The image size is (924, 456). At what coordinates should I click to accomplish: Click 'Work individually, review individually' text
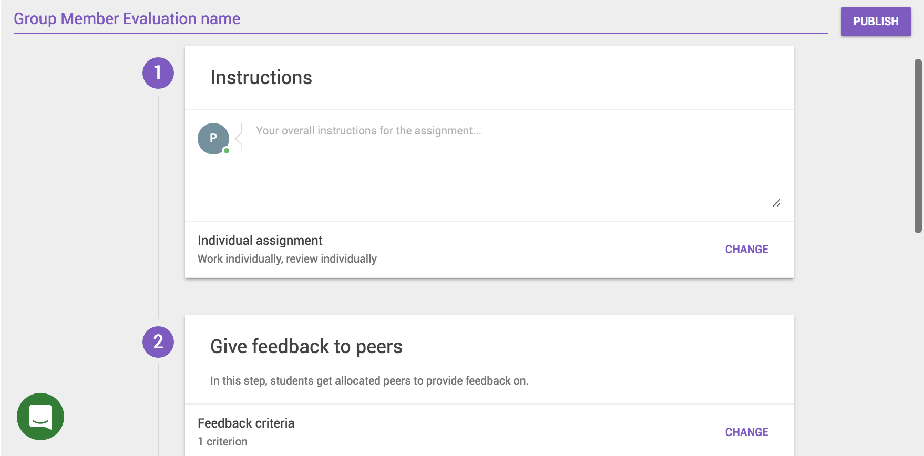coord(287,259)
